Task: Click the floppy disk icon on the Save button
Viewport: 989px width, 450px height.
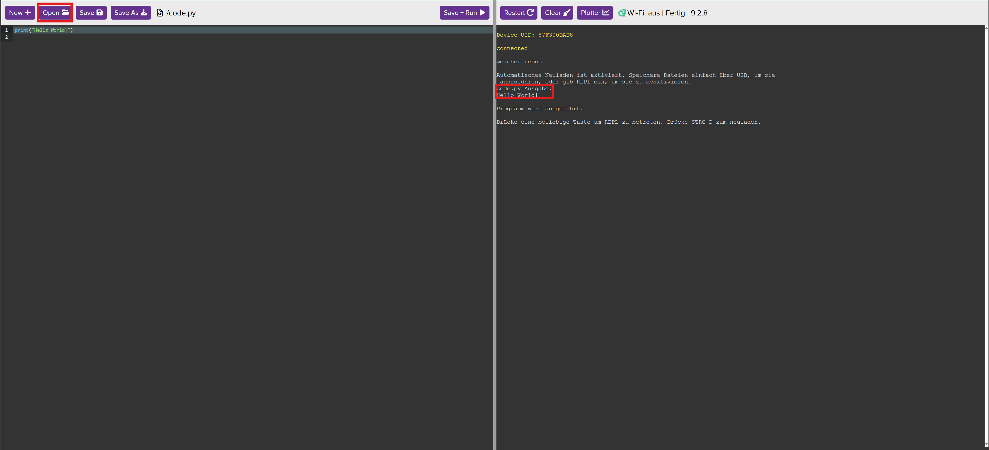Action: coord(100,12)
